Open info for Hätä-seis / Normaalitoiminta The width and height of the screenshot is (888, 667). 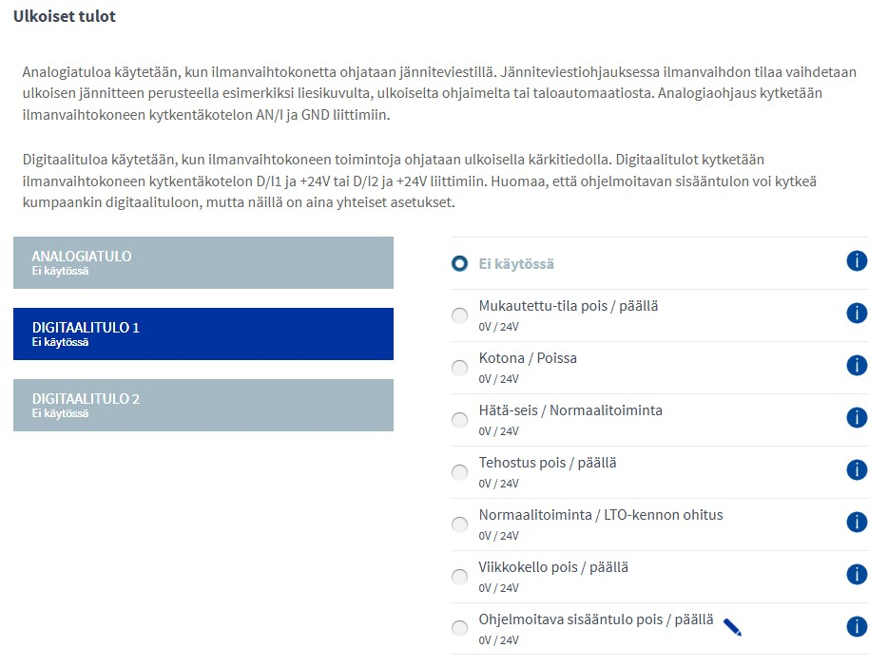857,417
